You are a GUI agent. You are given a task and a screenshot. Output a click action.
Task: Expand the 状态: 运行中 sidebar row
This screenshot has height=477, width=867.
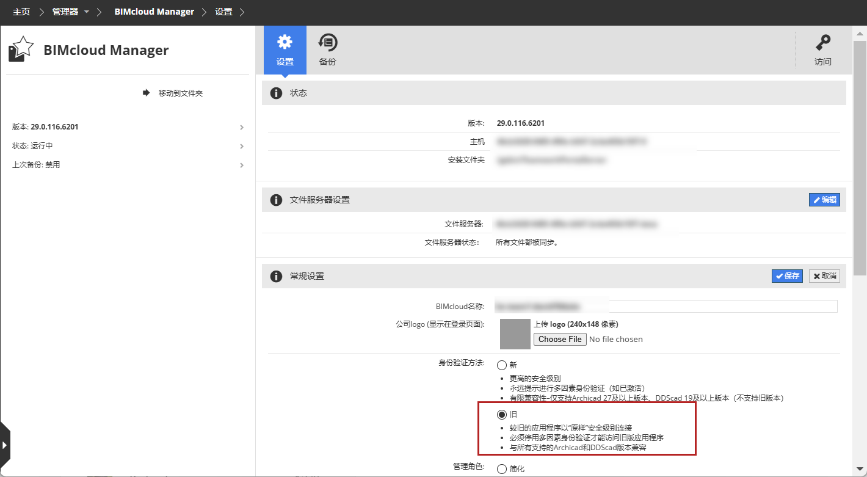[128, 146]
